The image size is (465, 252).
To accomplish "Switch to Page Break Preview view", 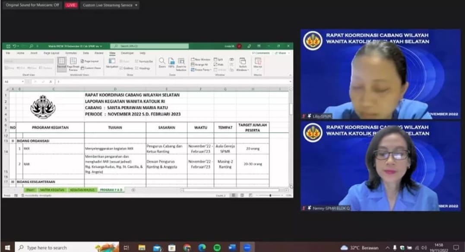I will (x=73, y=63).
